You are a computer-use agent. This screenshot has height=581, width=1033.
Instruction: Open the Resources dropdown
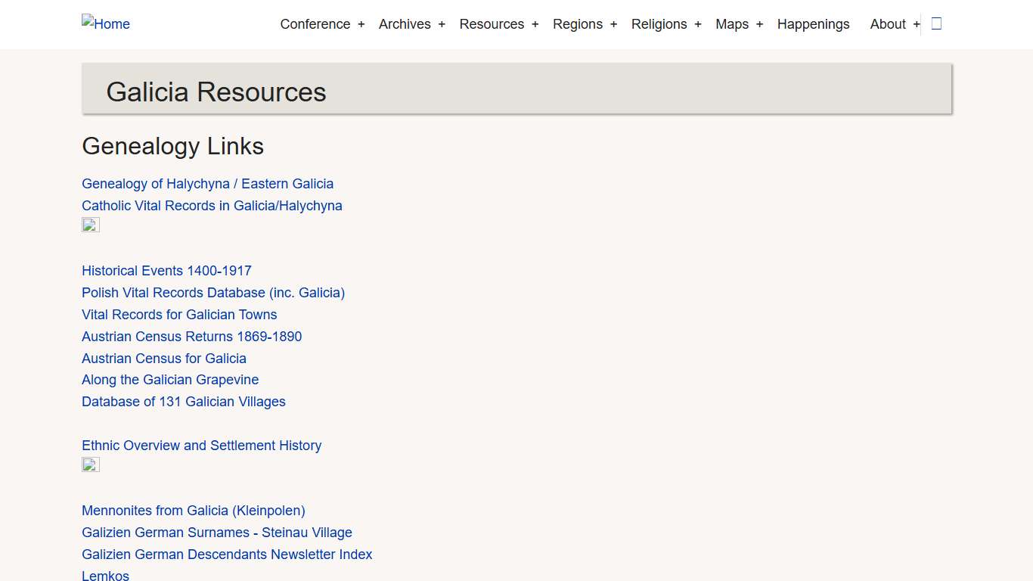492,23
